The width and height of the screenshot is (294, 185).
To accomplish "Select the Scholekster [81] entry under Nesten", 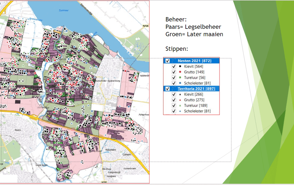I will tap(197, 83).
